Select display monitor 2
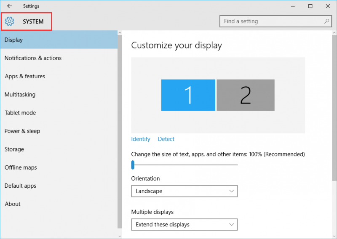 click(x=246, y=95)
